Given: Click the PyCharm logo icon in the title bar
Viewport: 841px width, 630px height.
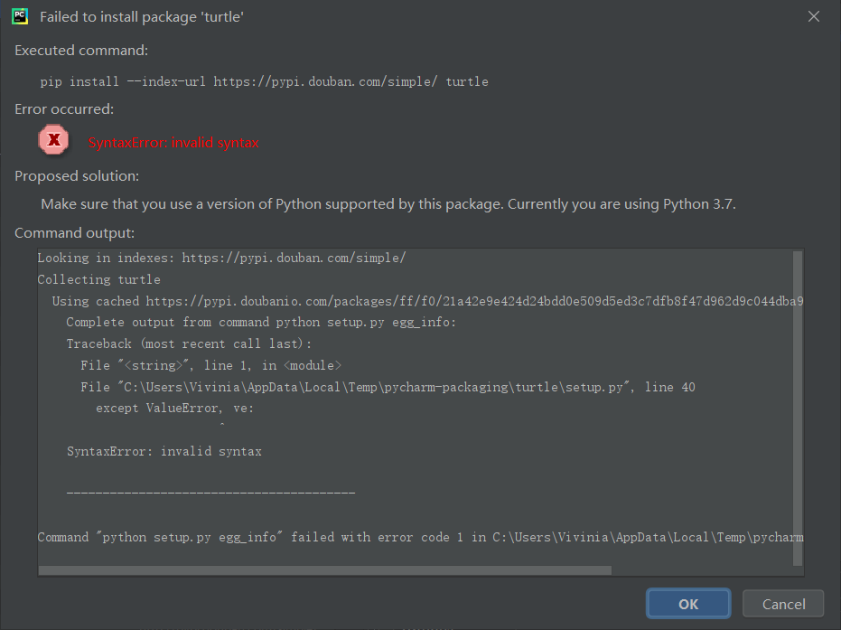Looking at the screenshot, I should coord(19,15).
